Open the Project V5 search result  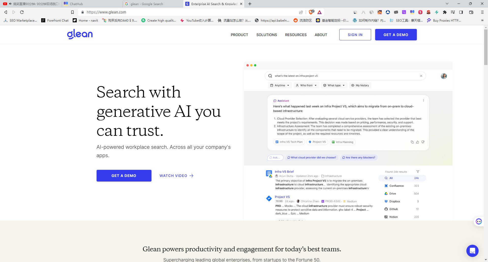(282, 197)
